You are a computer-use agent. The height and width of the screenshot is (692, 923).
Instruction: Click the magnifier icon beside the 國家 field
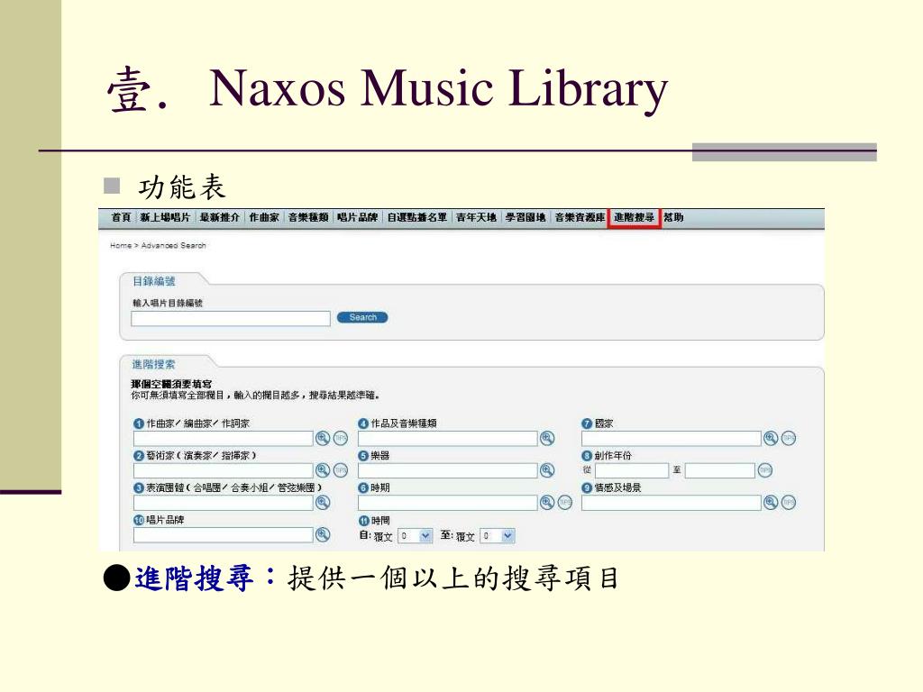(x=771, y=439)
